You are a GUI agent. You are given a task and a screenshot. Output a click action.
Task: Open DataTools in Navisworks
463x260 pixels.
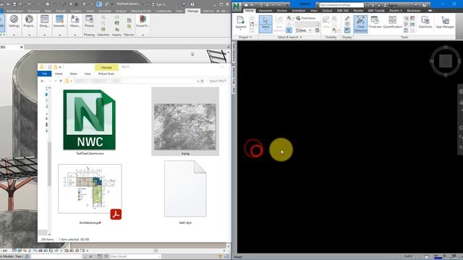click(x=425, y=22)
